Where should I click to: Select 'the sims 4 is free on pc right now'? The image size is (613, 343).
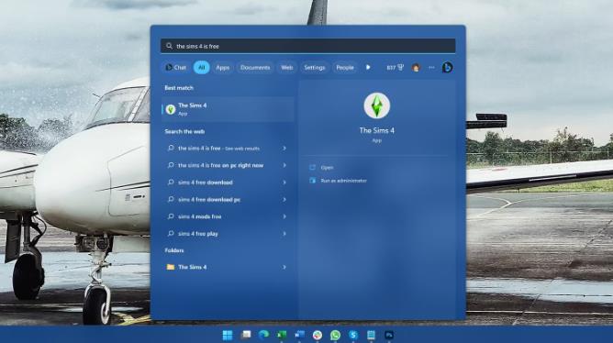pyautogui.click(x=228, y=165)
